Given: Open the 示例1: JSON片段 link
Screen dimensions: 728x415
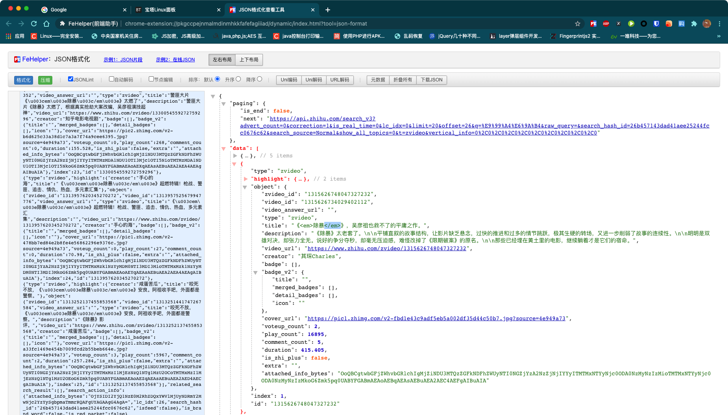Looking at the screenshot, I should click(x=123, y=60).
